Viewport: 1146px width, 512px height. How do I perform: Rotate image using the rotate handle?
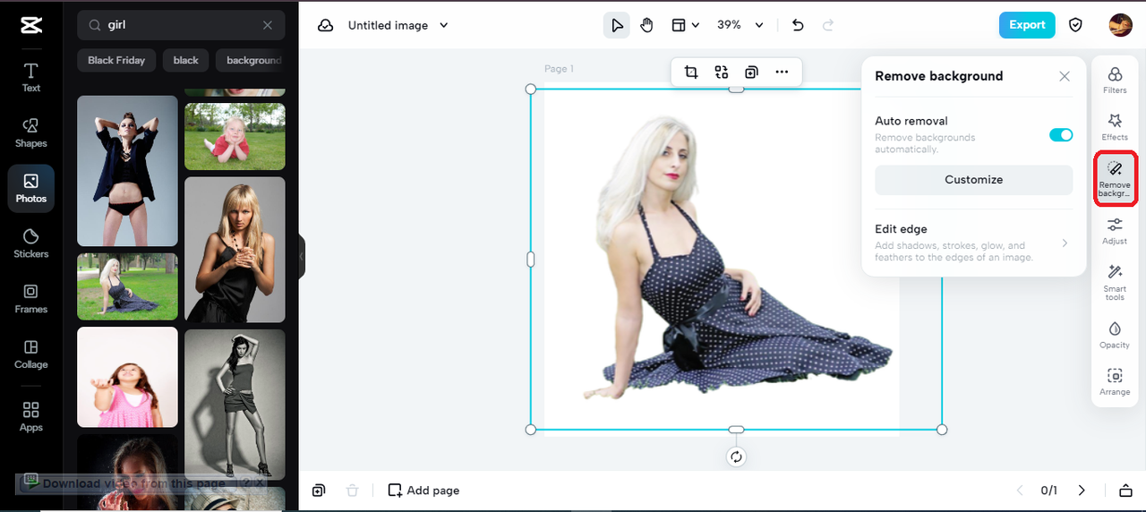pos(736,457)
